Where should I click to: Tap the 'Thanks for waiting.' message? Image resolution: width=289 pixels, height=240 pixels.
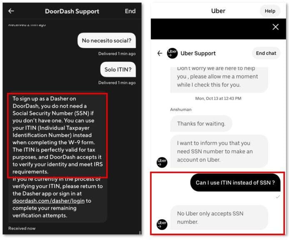click(201, 124)
